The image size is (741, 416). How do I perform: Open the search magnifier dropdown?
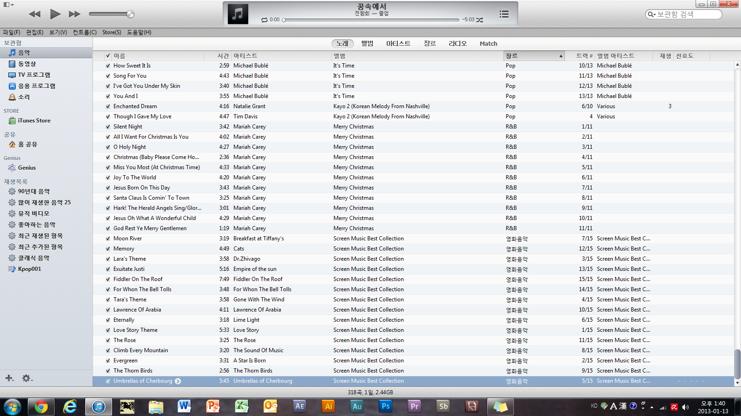coord(652,14)
